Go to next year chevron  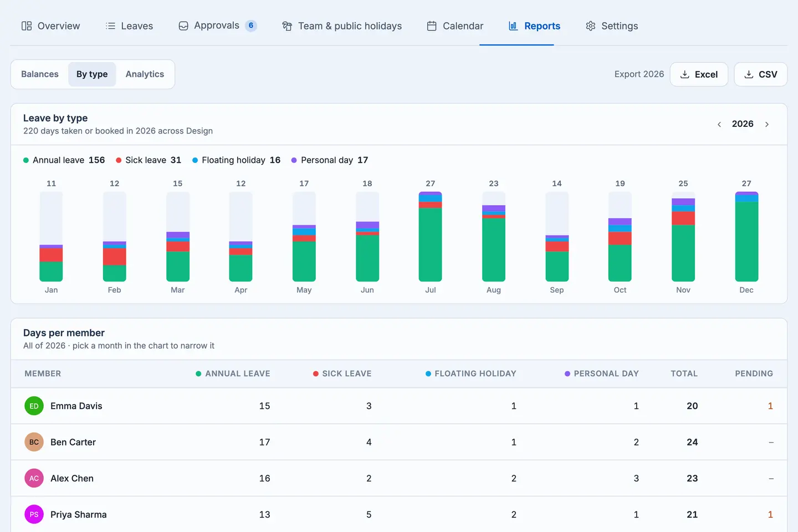pos(767,124)
